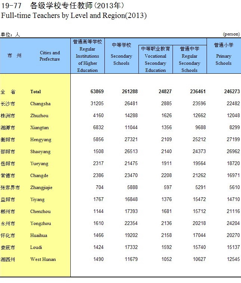Image resolution: width=241 pixels, height=283 pixels.
Task: Click Xiangtan's higher education value 6832
Action: [98, 127]
